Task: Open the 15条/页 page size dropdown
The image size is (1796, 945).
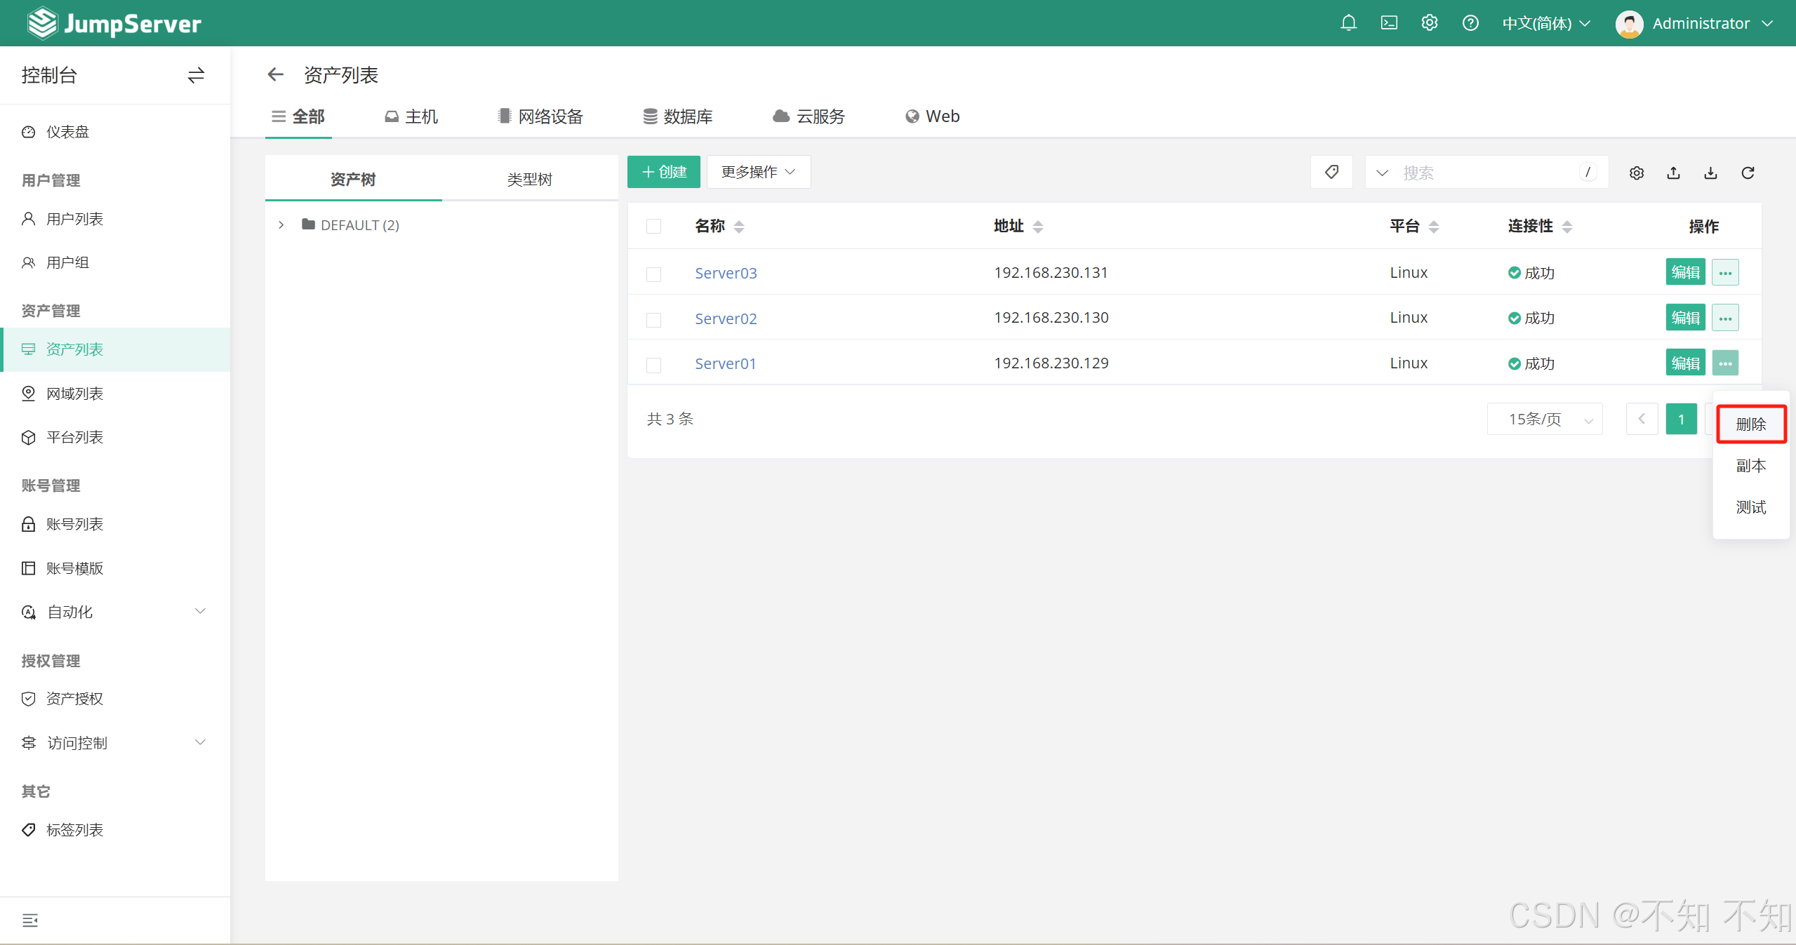Action: click(1544, 420)
